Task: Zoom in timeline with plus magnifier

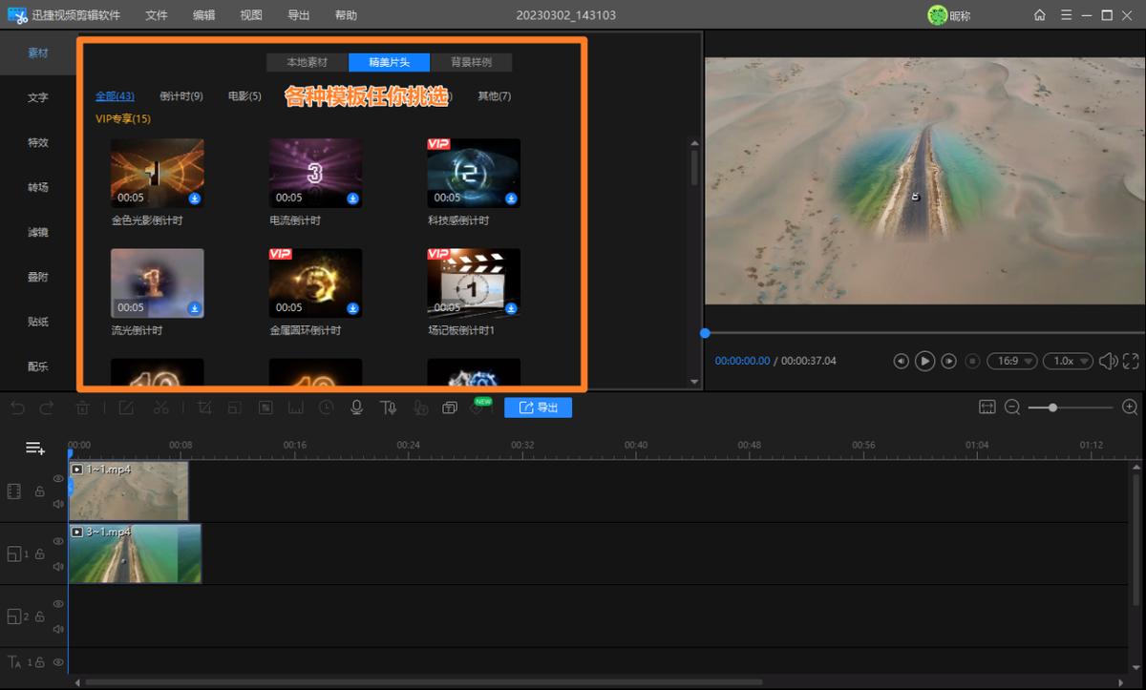Action: pos(1130,408)
